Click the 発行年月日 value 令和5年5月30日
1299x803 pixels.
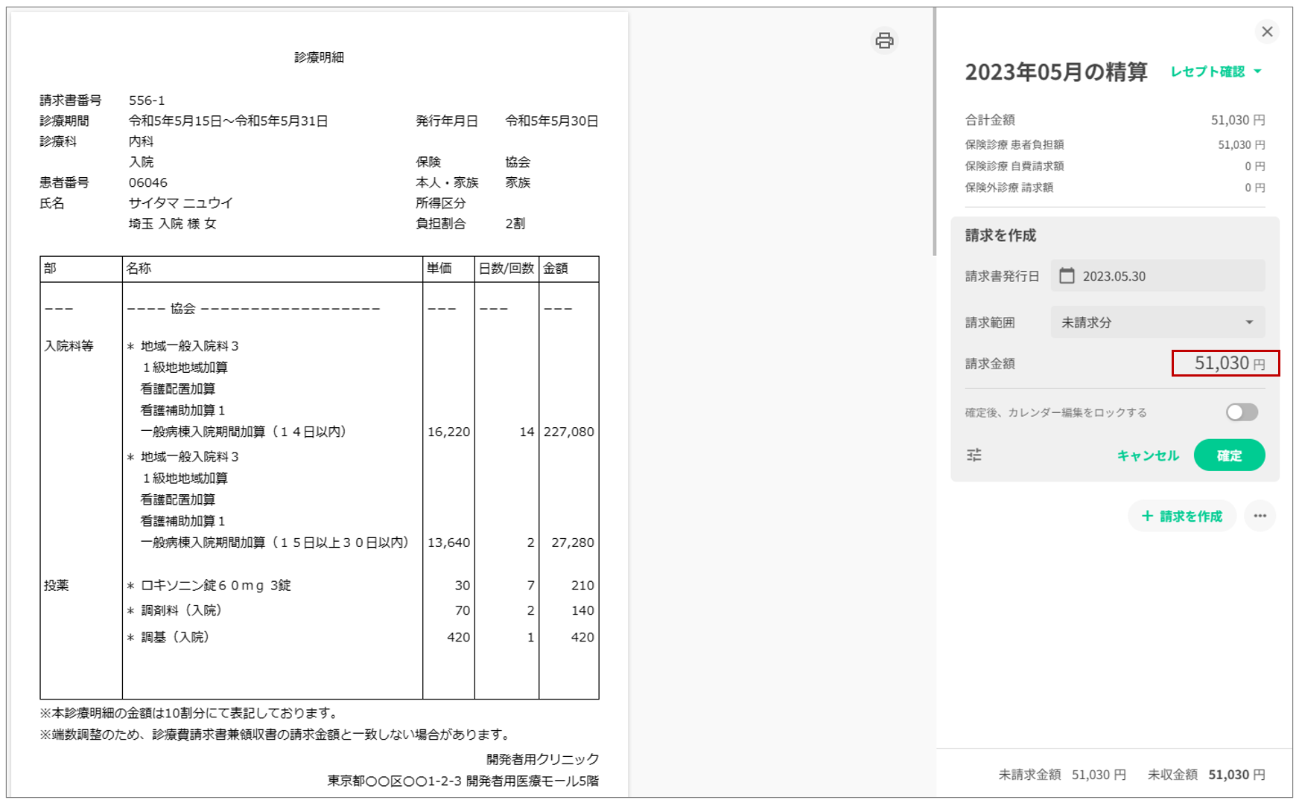(x=552, y=121)
